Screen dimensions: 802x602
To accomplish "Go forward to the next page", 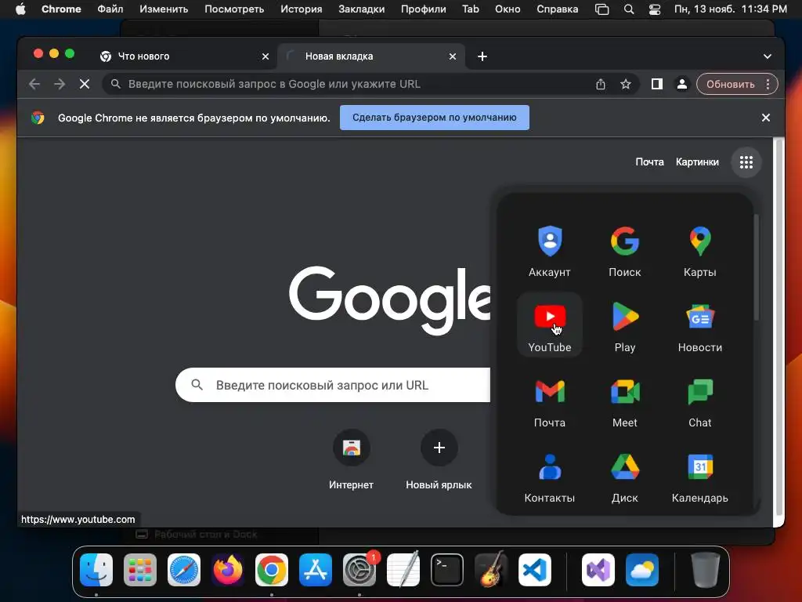I will click(x=60, y=84).
